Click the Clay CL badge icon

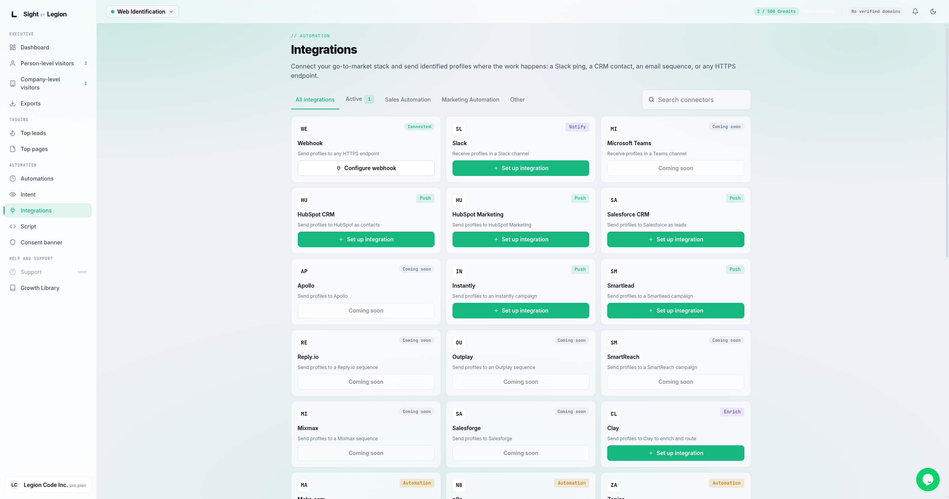point(613,414)
